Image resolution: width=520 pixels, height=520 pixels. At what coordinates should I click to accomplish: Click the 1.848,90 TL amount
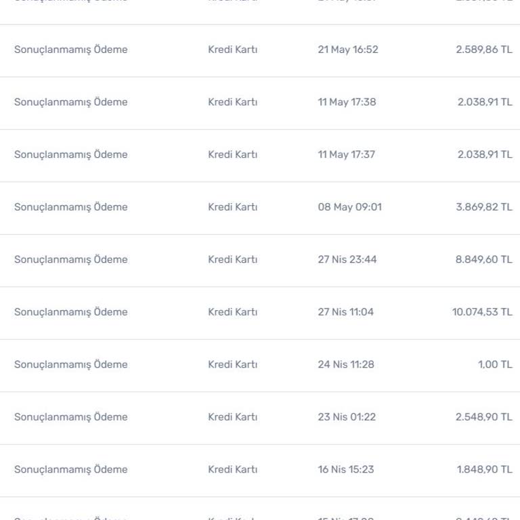pos(484,469)
